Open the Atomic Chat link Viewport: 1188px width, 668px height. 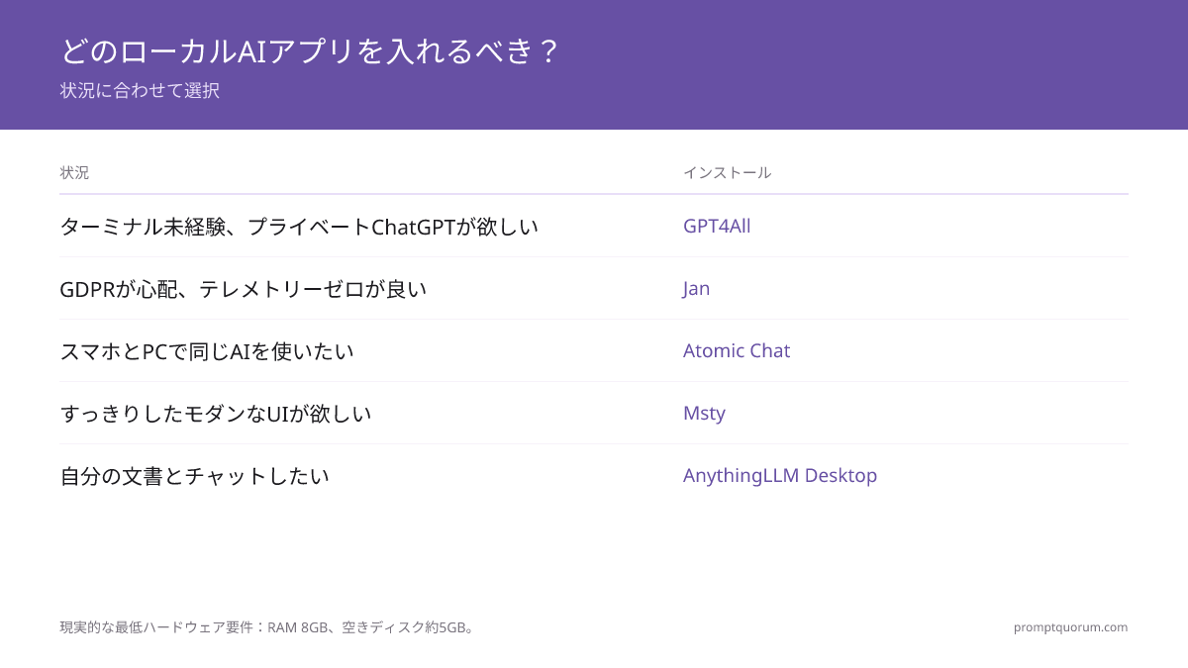737,350
